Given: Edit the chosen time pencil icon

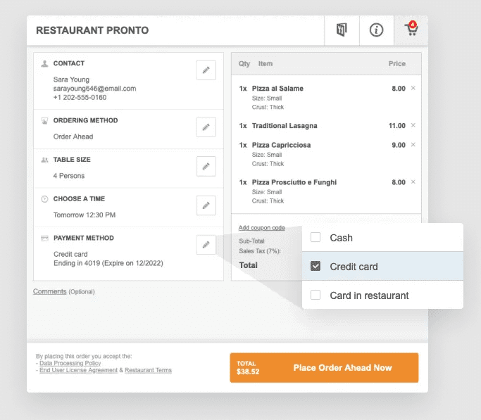Looking at the screenshot, I should [206, 205].
